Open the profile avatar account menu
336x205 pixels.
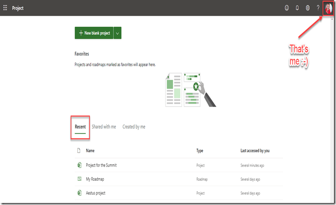click(328, 8)
